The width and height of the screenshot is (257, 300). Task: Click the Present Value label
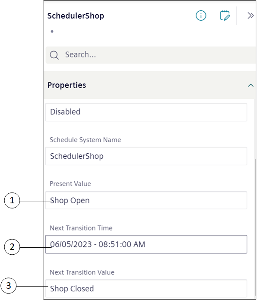point(70,184)
